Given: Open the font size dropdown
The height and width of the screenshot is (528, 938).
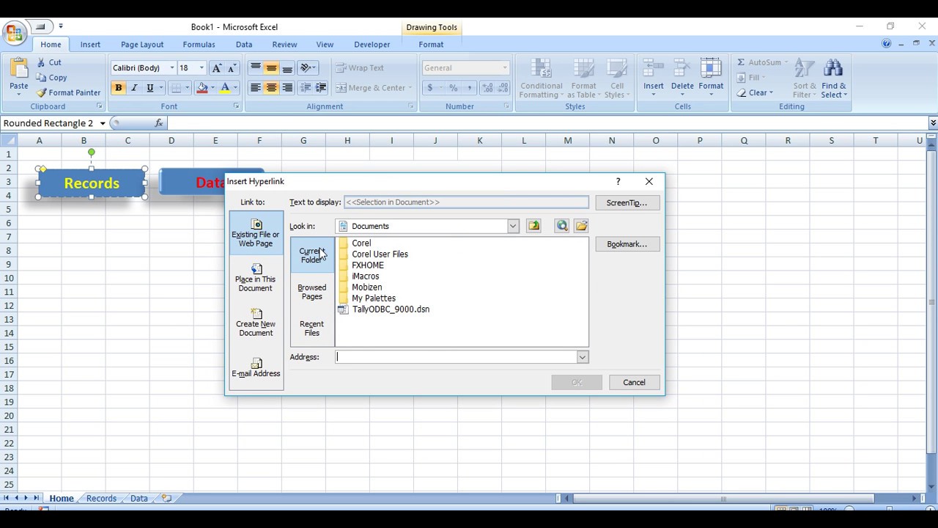Looking at the screenshot, I should coord(202,68).
